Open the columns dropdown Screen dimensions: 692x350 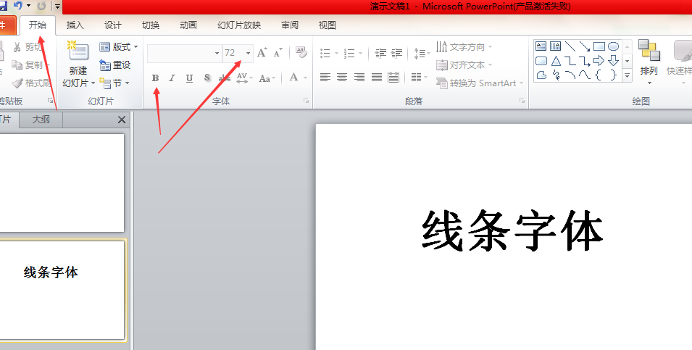tap(419, 78)
